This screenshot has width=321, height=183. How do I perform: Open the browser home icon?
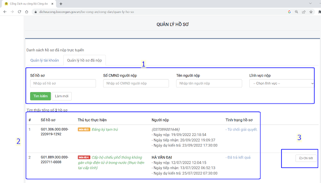pyautogui.click(x=27, y=12)
